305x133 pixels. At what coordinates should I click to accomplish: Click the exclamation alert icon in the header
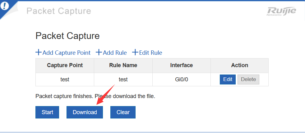(5, 7)
